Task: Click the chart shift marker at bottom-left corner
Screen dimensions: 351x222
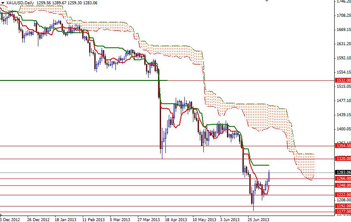Action: (x=1, y=215)
